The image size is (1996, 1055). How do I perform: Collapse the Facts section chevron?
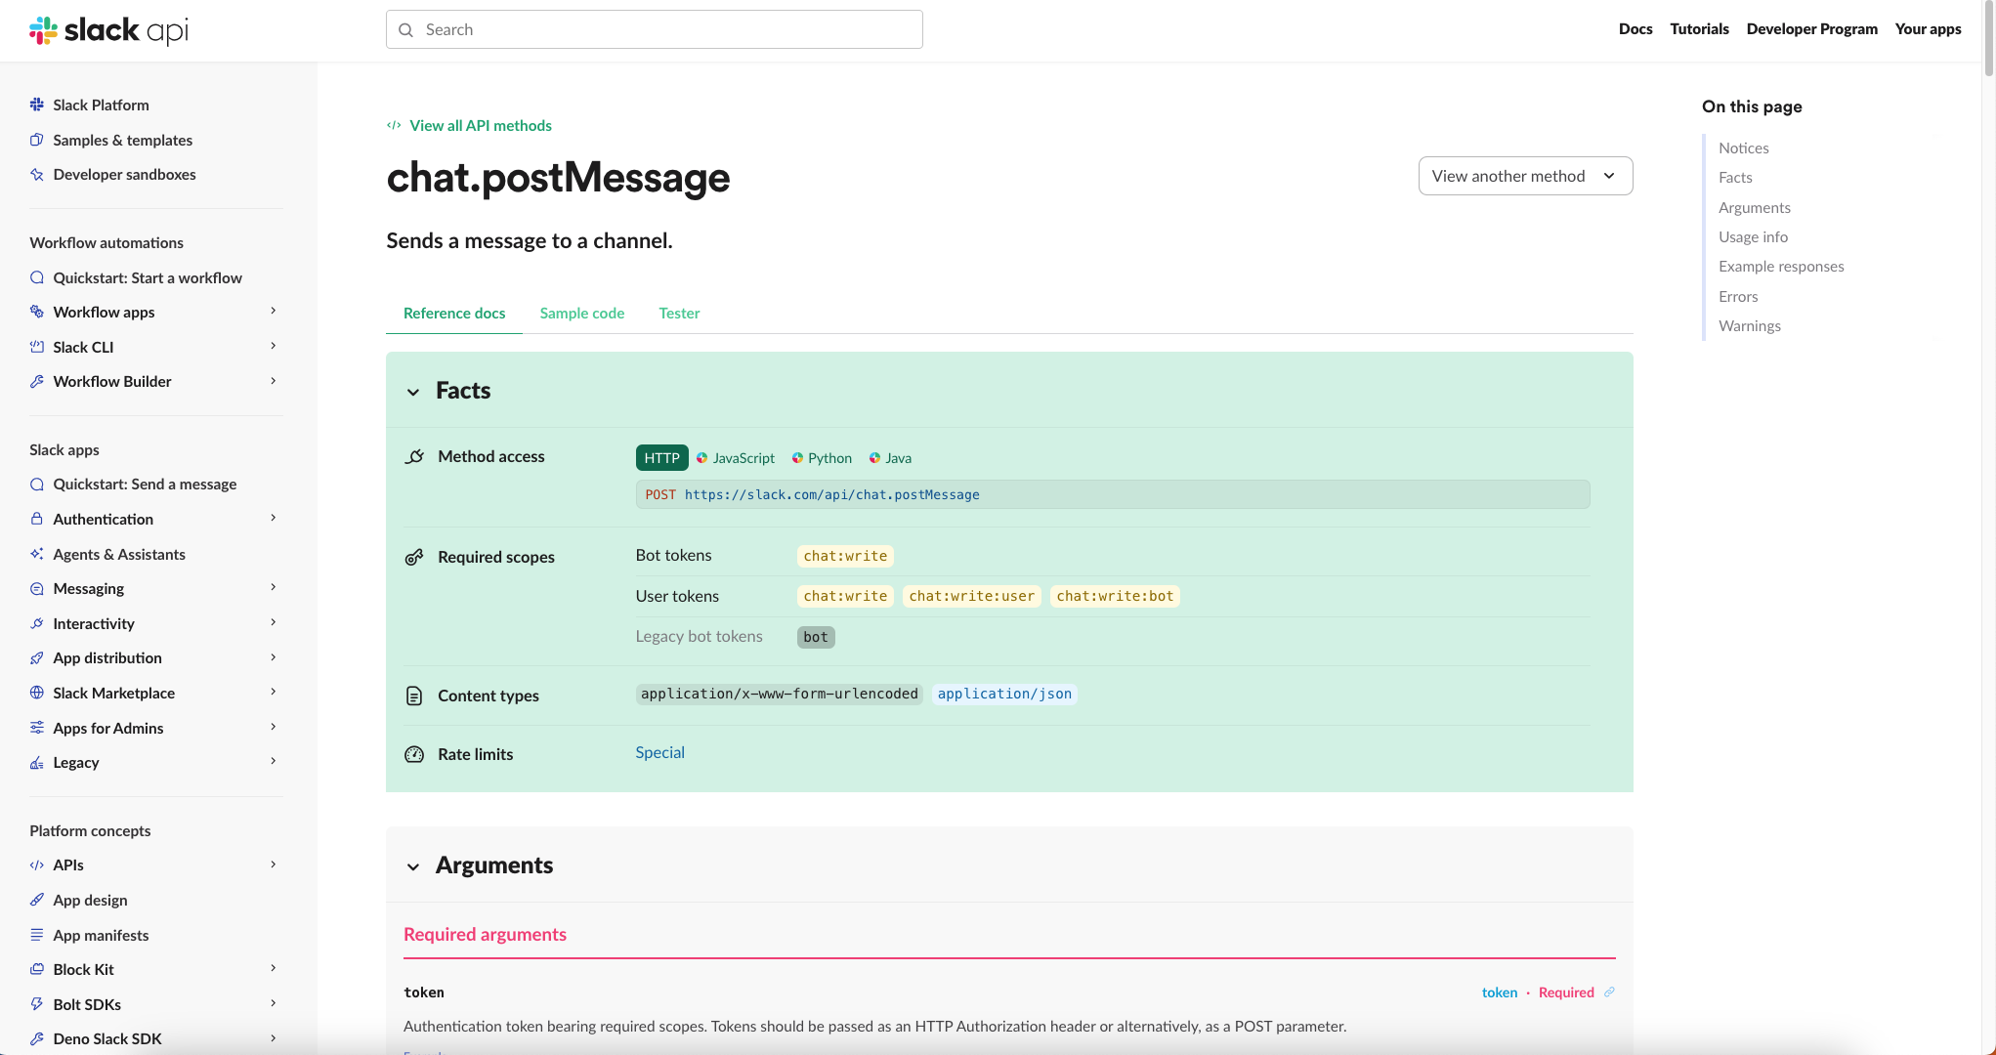[413, 392]
